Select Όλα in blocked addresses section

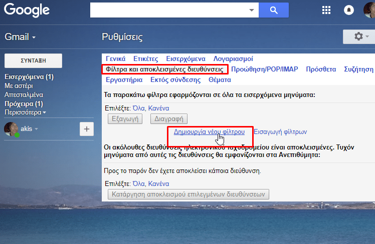(138, 183)
